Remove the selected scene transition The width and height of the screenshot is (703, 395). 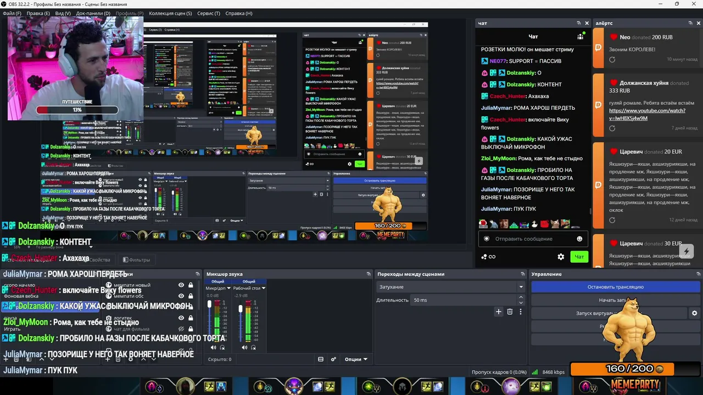(510, 312)
